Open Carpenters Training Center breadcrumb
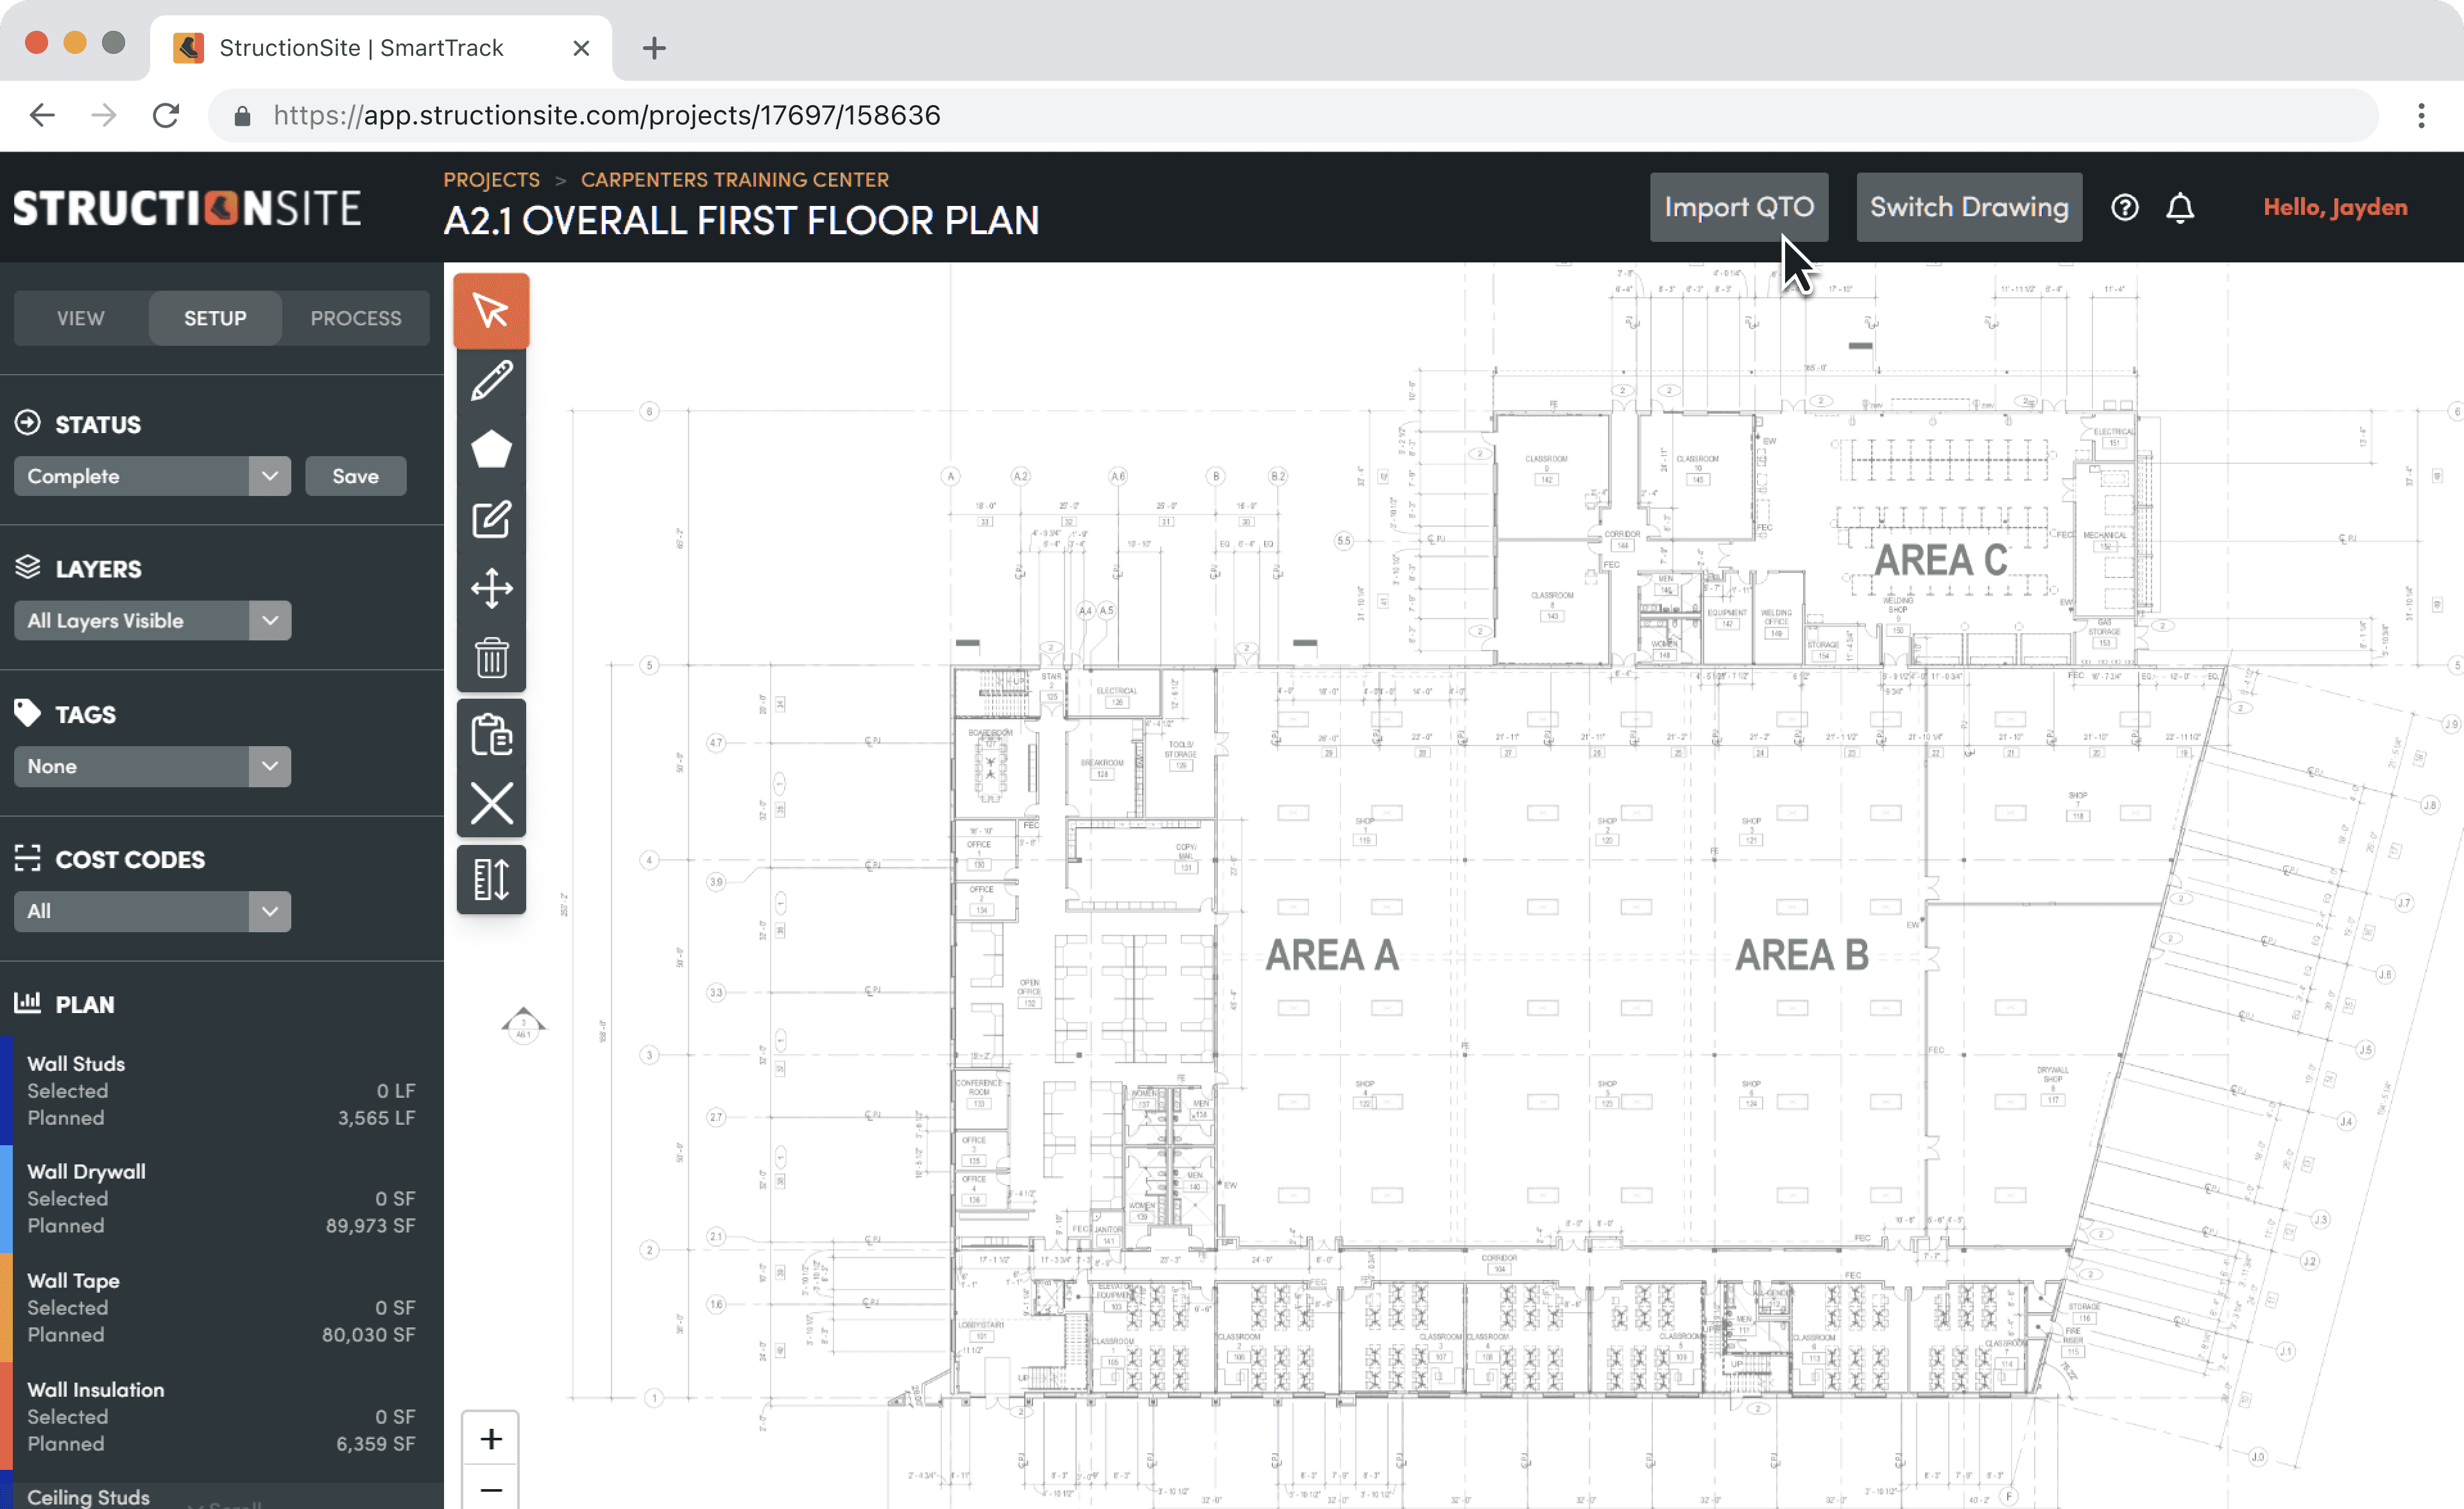Image resolution: width=2464 pixels, height=1509 pixels. tap(735, 180)
